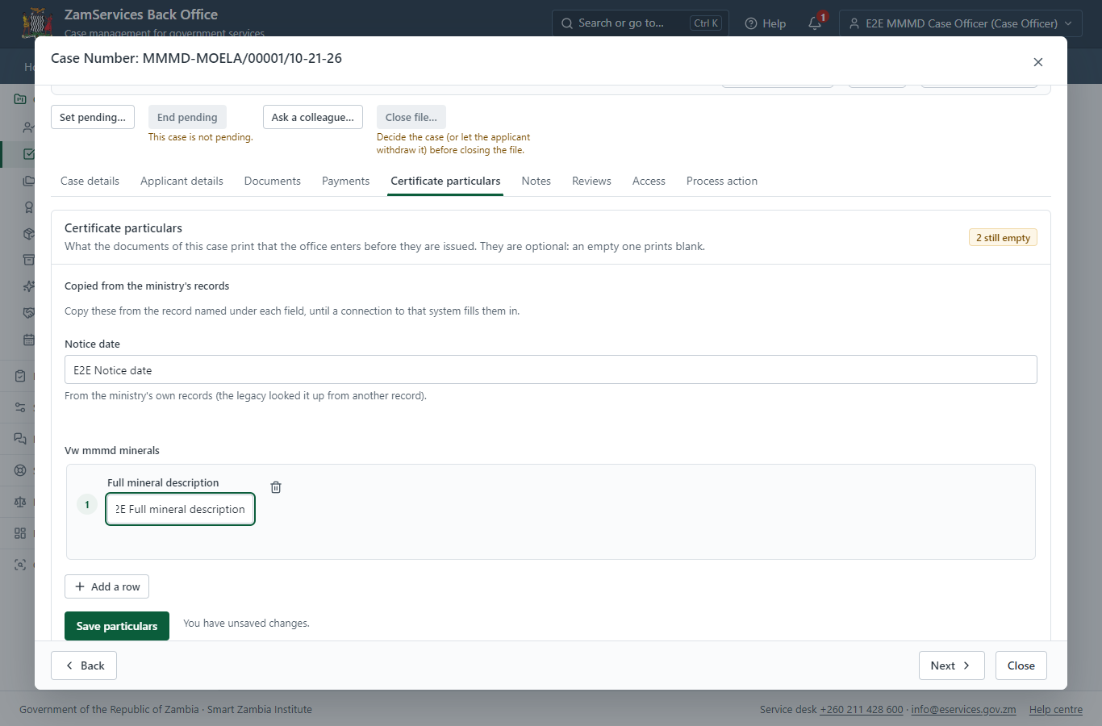
Task: Click the Close button in dialog footer
Action: point(1021,665)
